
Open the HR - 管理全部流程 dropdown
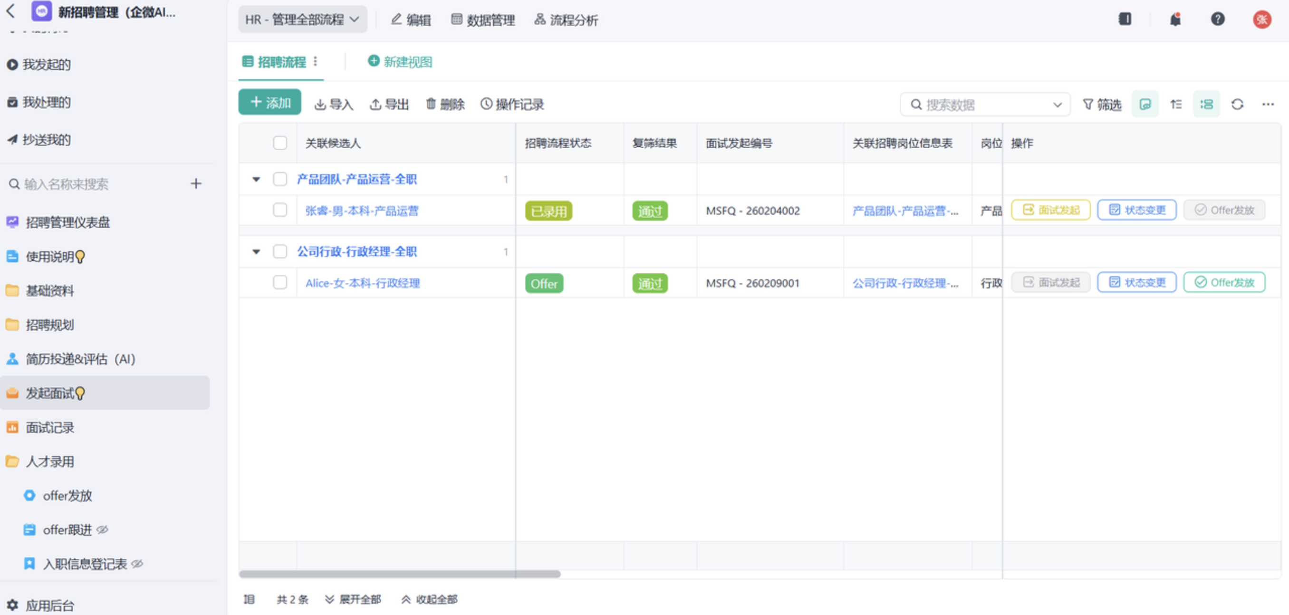(x=302, y=19)
